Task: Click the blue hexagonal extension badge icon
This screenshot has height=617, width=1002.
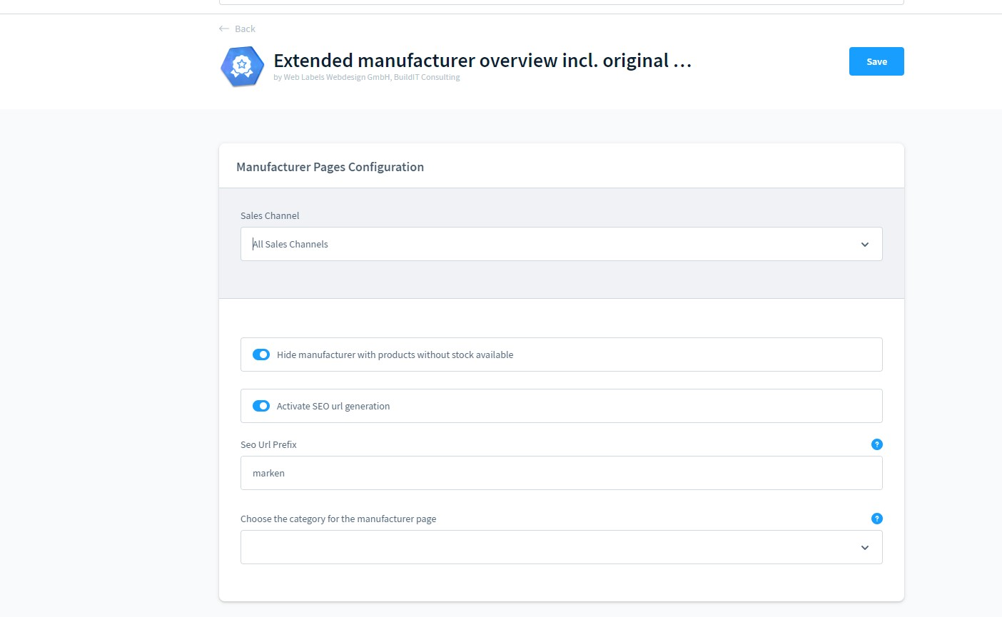Action: pos(241,66)
